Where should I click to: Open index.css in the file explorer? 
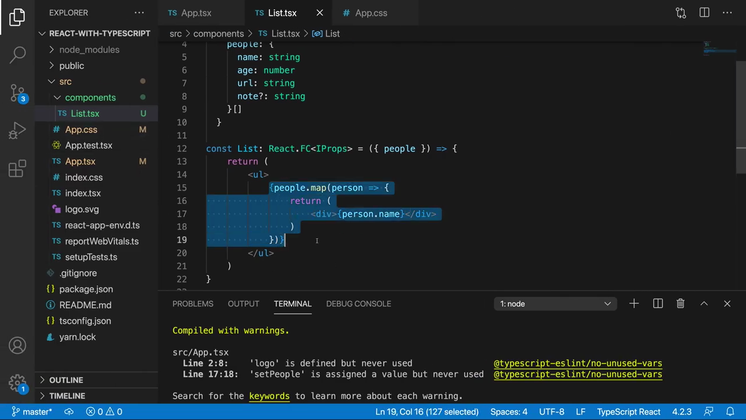[96, 177]
